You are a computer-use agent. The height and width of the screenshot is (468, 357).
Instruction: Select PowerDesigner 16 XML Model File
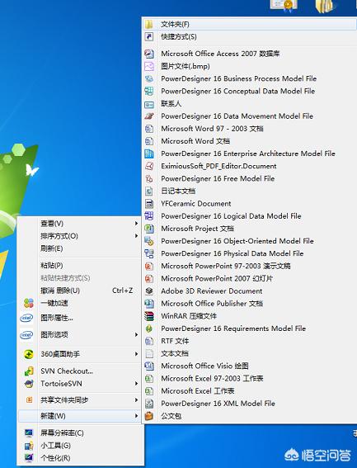250,404
